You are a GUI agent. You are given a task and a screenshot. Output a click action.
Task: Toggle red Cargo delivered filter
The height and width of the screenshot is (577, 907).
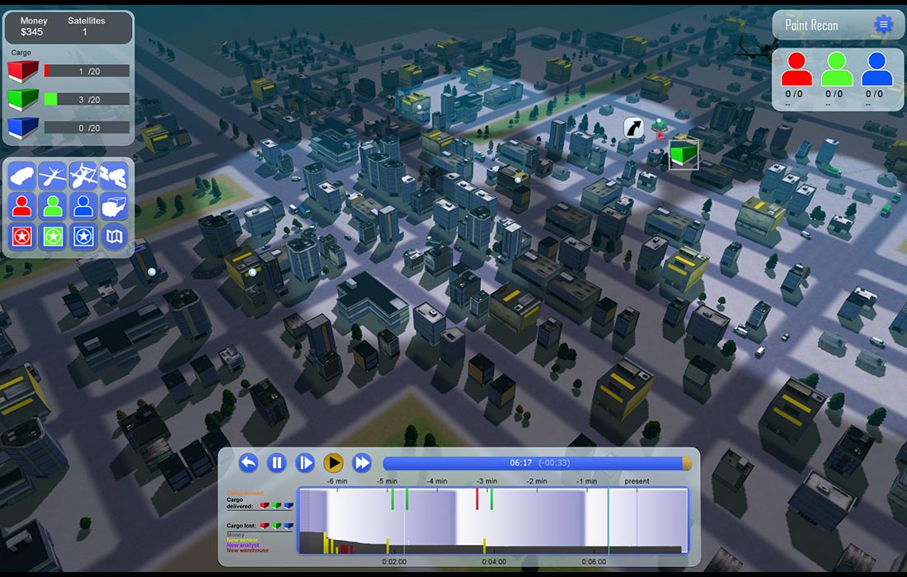tap(265, 506)
